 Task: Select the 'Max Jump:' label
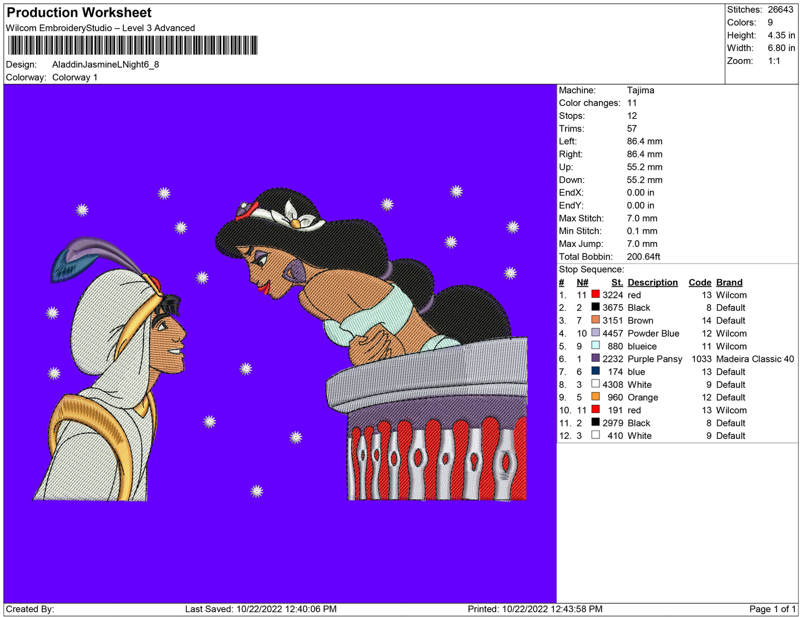coord(581,244)
